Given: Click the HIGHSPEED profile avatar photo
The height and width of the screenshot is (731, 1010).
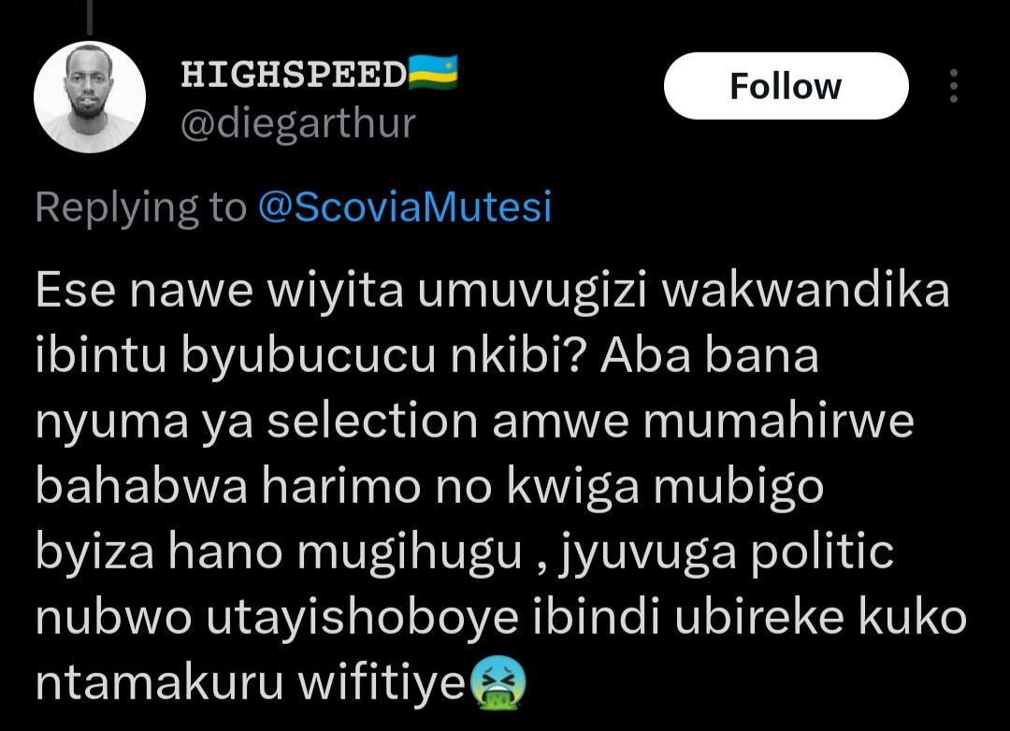Looking at the screenshot, I should pos(90,97).
